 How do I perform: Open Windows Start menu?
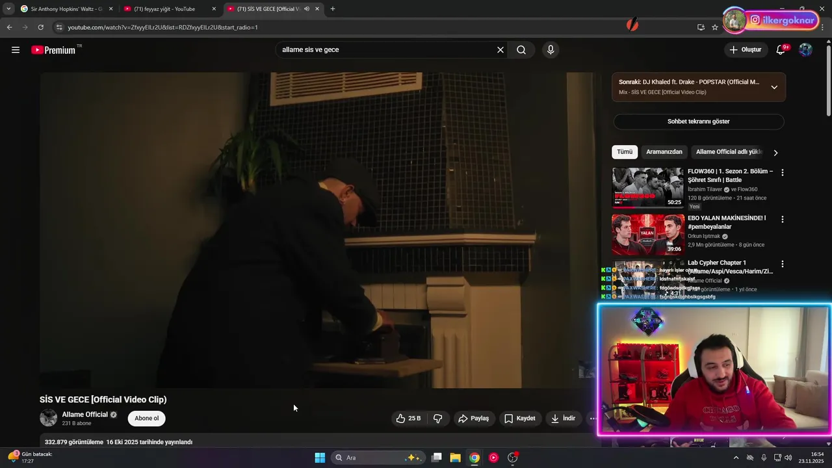320,458
